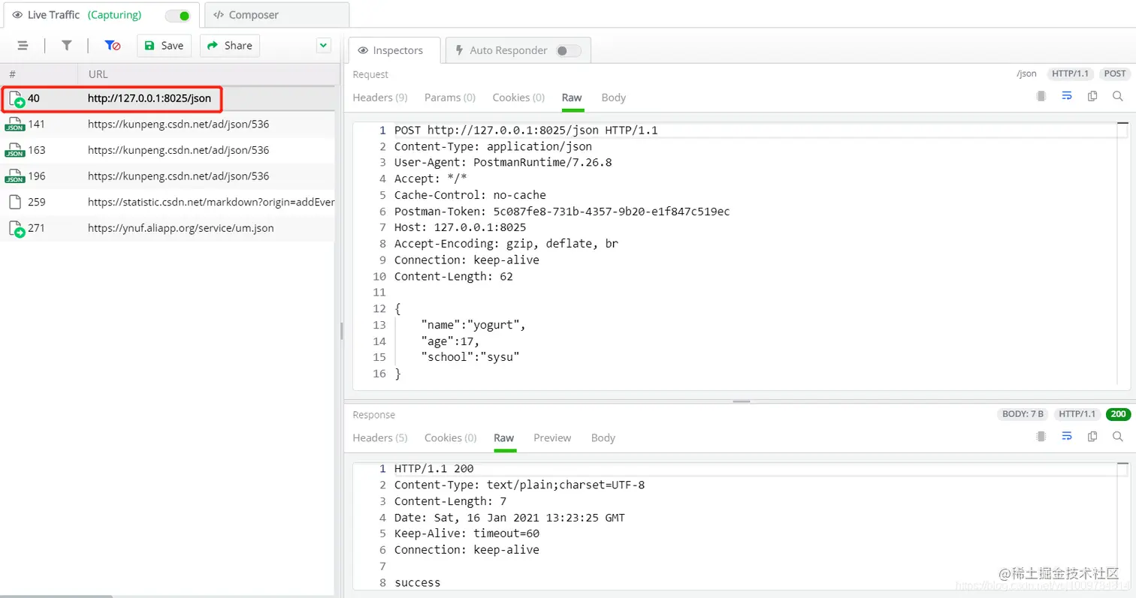The image size is (1136, 598).
Task: Toggle word wrap in the response pane
Action: [x=1067, y=436]
